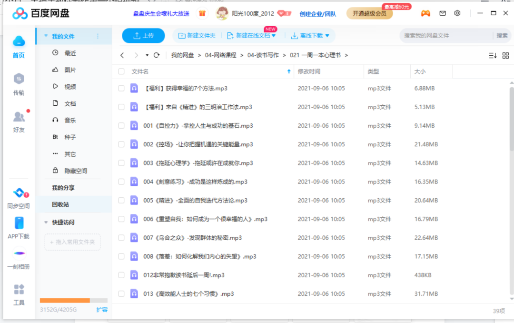Open three-dot menu beside 我的文件
Screen dimensions: 514x323
pos(98,36)
